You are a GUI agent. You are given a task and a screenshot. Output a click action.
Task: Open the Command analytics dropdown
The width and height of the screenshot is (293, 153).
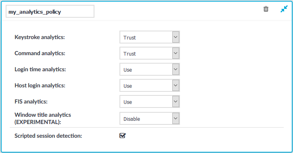pos(149,53)
